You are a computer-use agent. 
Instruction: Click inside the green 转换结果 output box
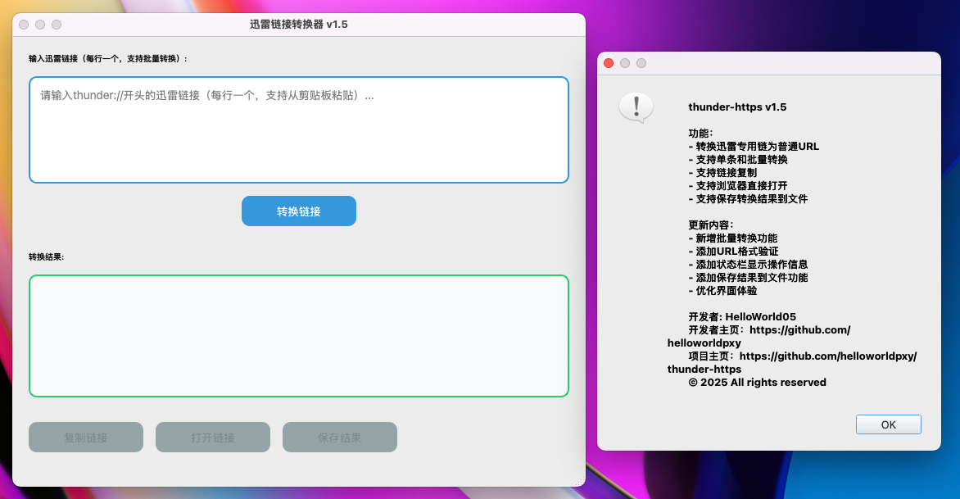[299, 336]
